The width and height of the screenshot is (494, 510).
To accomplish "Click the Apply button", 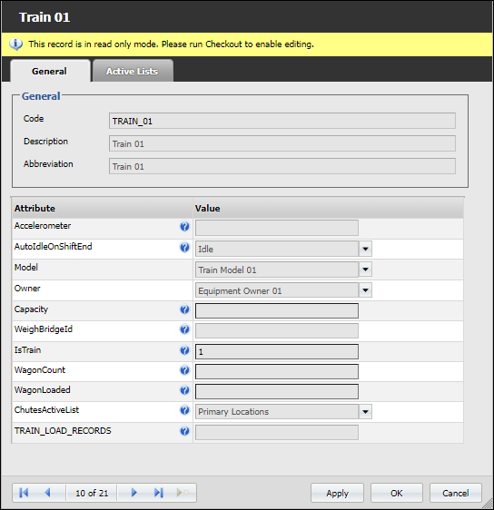I will coord(337,493).
